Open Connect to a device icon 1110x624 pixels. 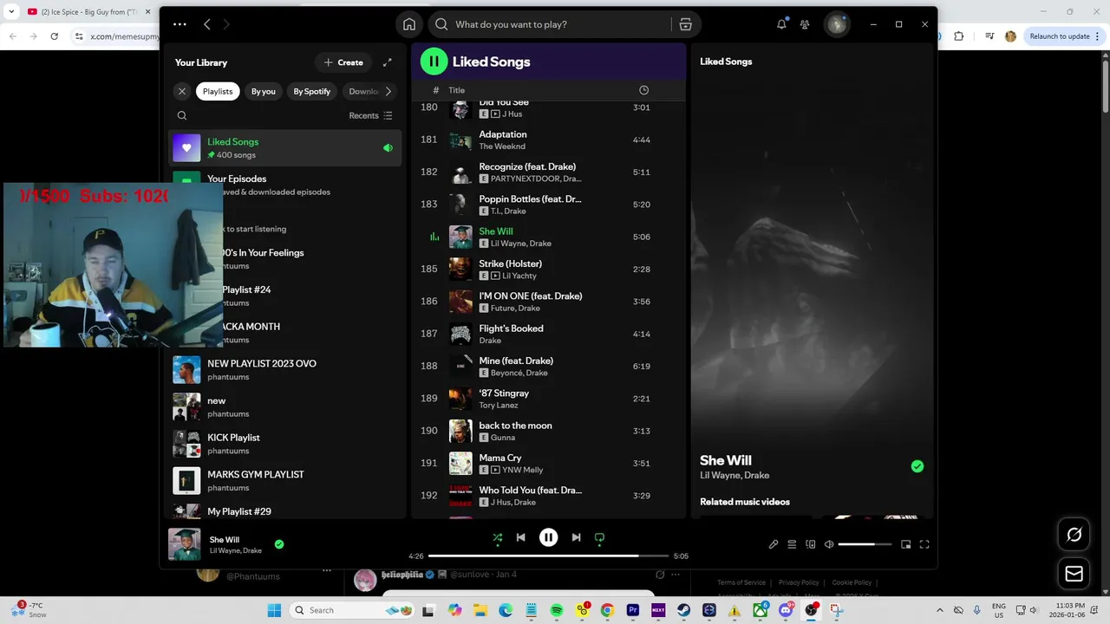(811, 544)
